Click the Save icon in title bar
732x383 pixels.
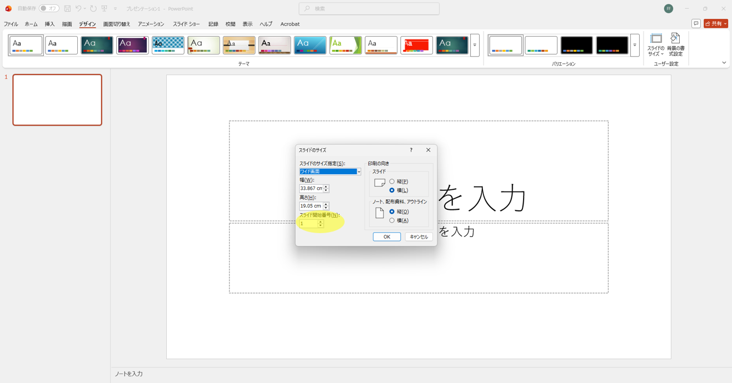point(67,9)
